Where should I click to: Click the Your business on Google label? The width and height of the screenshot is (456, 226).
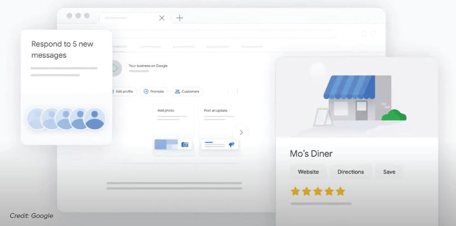148,66
